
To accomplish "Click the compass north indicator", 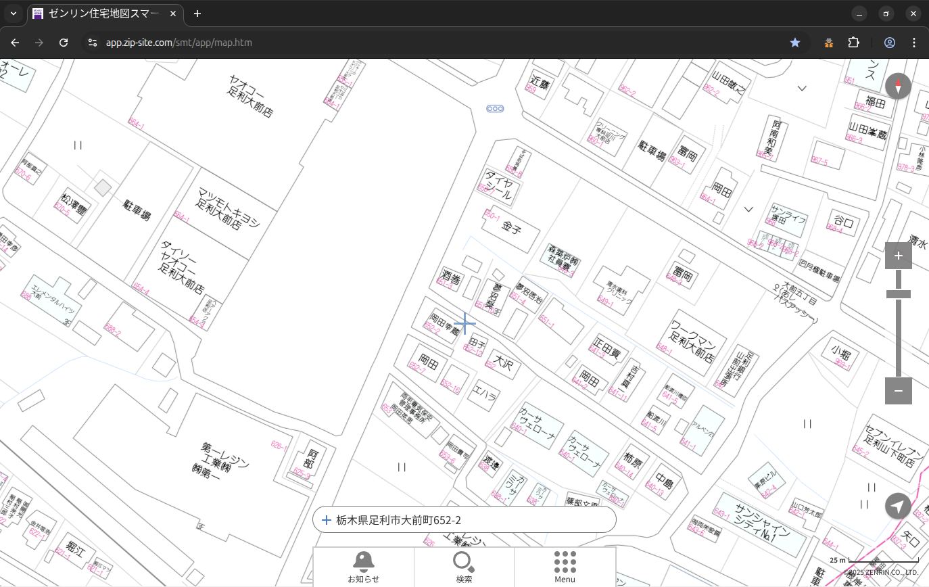I will tap(898, 87).
